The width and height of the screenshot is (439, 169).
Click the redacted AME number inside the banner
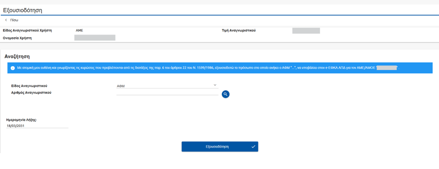pyautogui.click(x=387, y=68)
